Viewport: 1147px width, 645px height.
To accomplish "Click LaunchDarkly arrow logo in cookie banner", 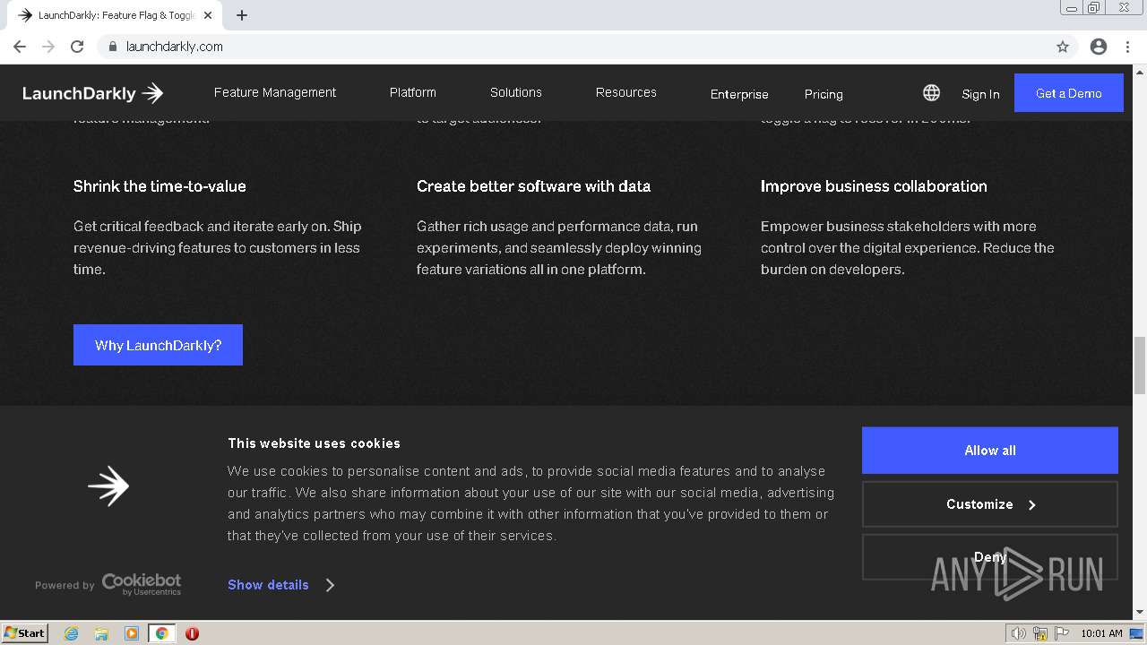I will pos(108,486).
